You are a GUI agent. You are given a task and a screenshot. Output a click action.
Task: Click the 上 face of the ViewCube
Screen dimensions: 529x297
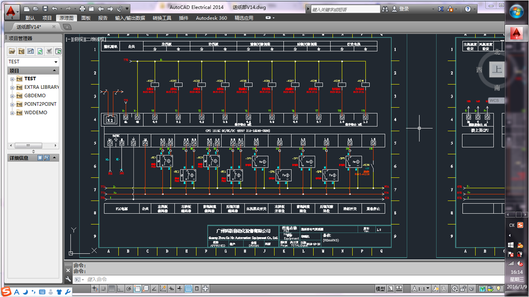497,69
